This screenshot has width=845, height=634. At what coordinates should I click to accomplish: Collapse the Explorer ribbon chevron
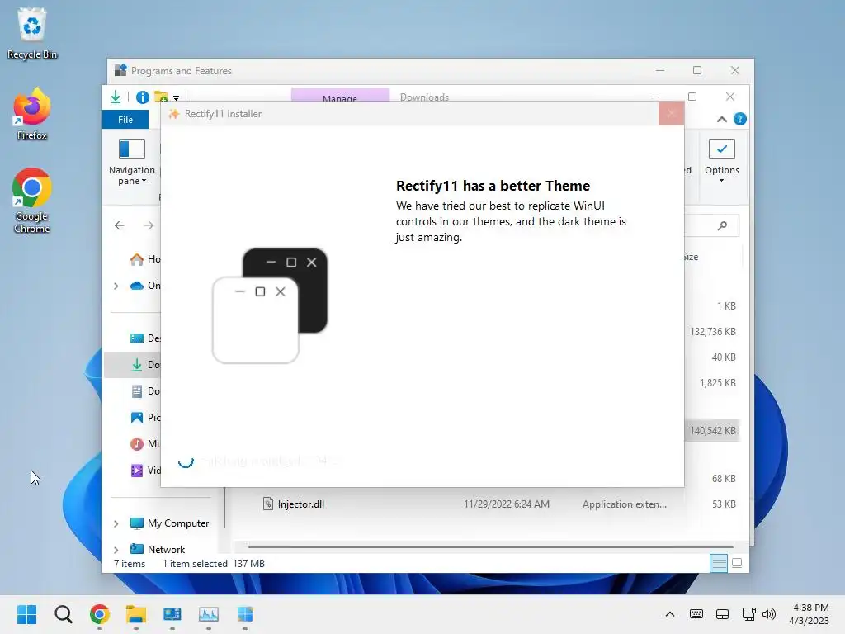point(721,120)
